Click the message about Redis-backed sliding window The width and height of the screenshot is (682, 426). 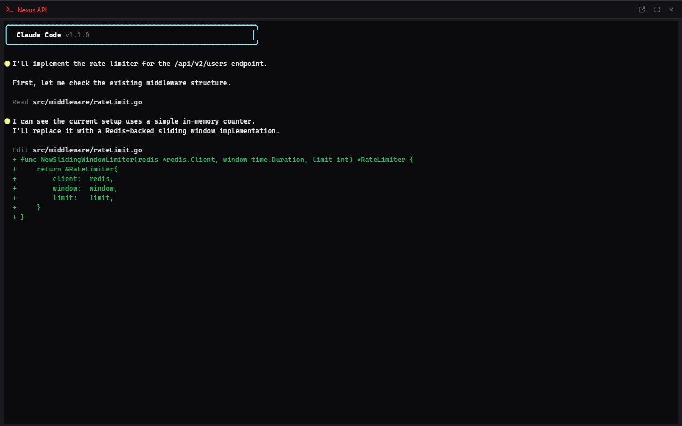coord(147,130)
